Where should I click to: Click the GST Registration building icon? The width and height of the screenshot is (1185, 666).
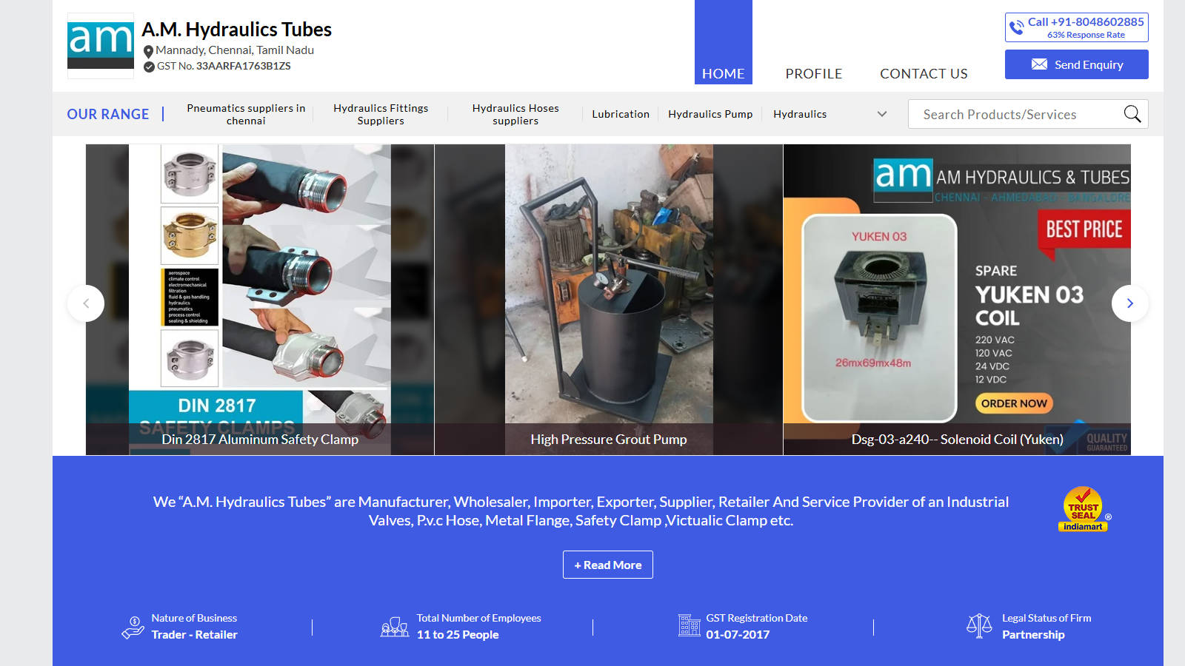pyautogui.click(x=689, y=626)
